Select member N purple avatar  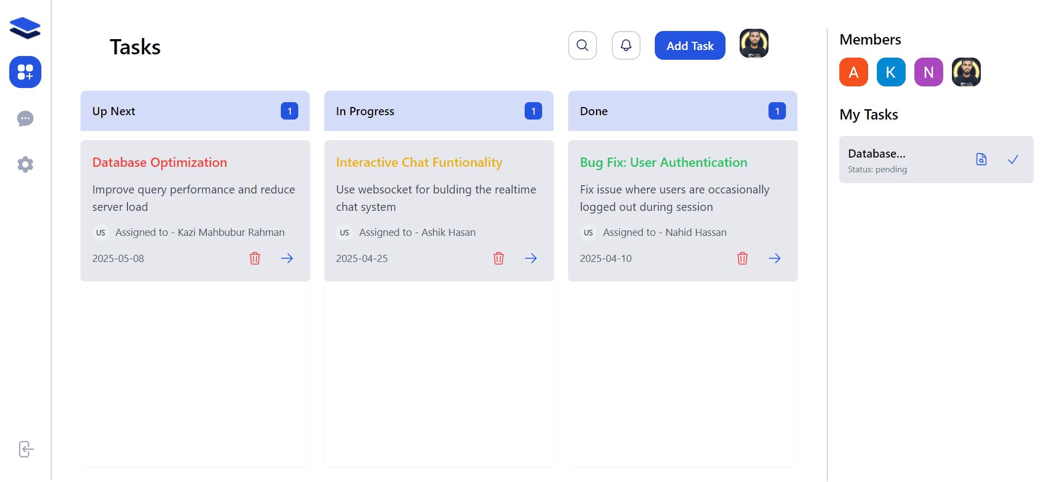coord(929,72)
